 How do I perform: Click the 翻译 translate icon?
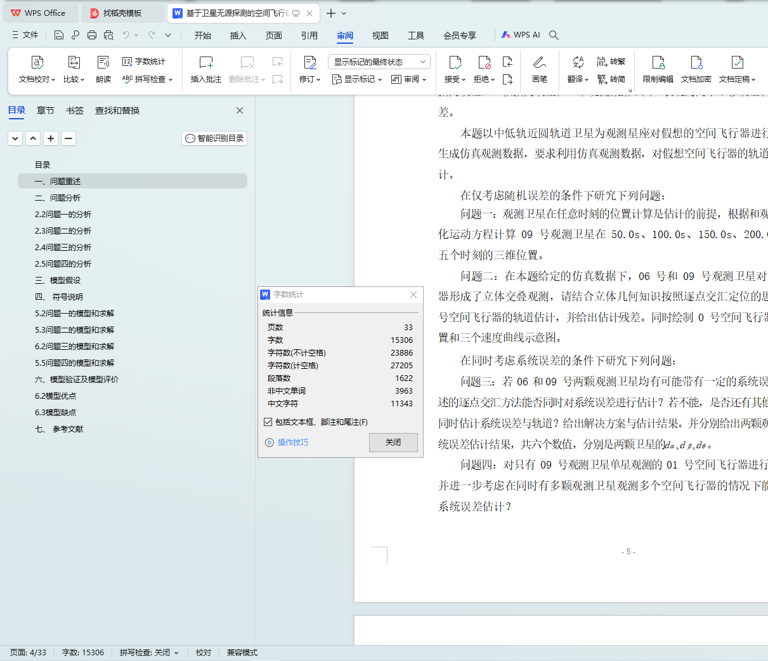coord(578,62)
